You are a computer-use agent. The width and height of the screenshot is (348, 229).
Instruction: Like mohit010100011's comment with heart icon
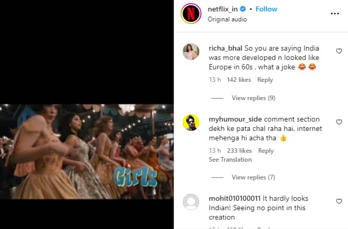click(x=339, y=201)
